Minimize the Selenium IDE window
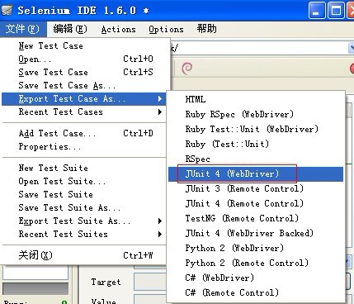 pyautogui.click(x=316, y=11)
